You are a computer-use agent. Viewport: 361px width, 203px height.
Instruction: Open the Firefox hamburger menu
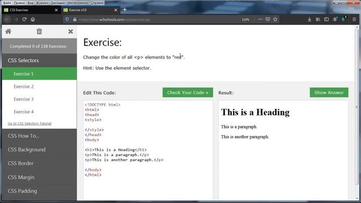coord(354,19)
